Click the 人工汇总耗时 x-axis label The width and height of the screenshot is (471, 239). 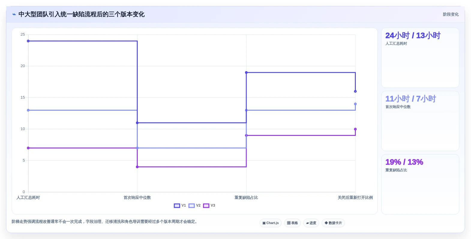[28, 198]
